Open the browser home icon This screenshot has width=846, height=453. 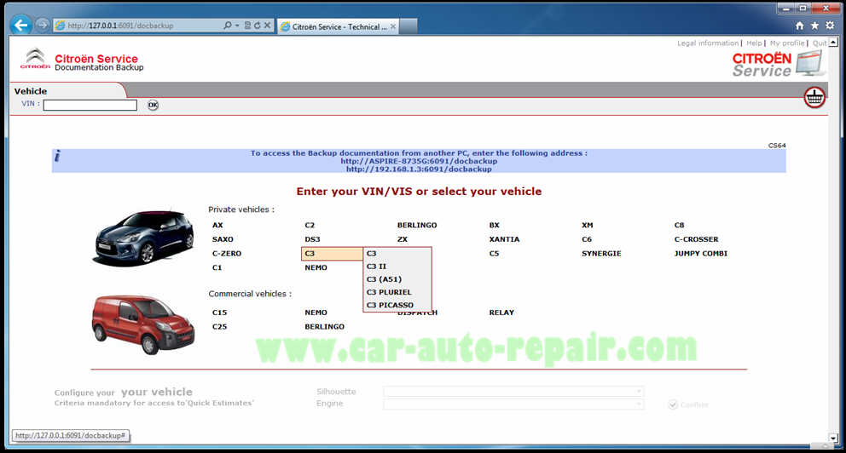(800, 26)
